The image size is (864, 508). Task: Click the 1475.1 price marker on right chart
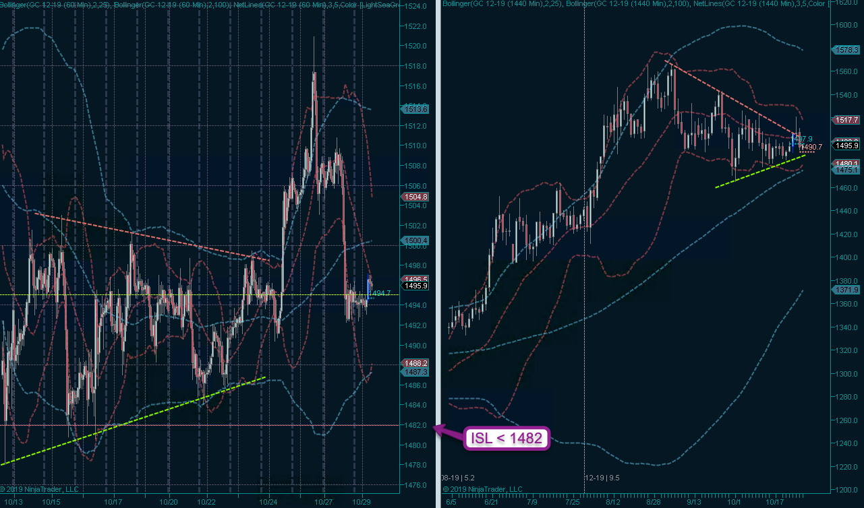(846, 170)
